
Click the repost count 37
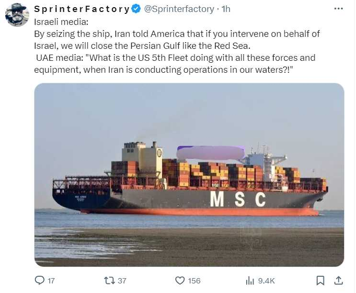[x=122, y=281]
